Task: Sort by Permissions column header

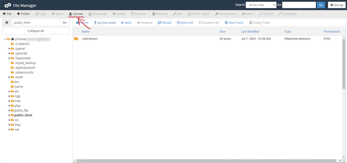Action: [332, 32]
